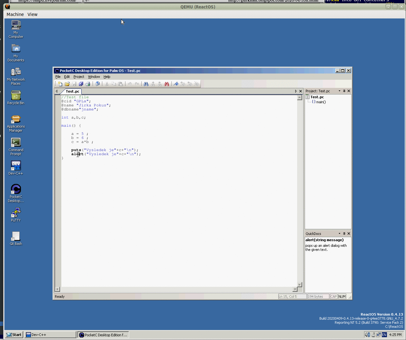This screenshot has height=340, width=406.
Task: Click the red binoculars Find-in-files icon
Action: pyautogui.click(x=167, y=84)
